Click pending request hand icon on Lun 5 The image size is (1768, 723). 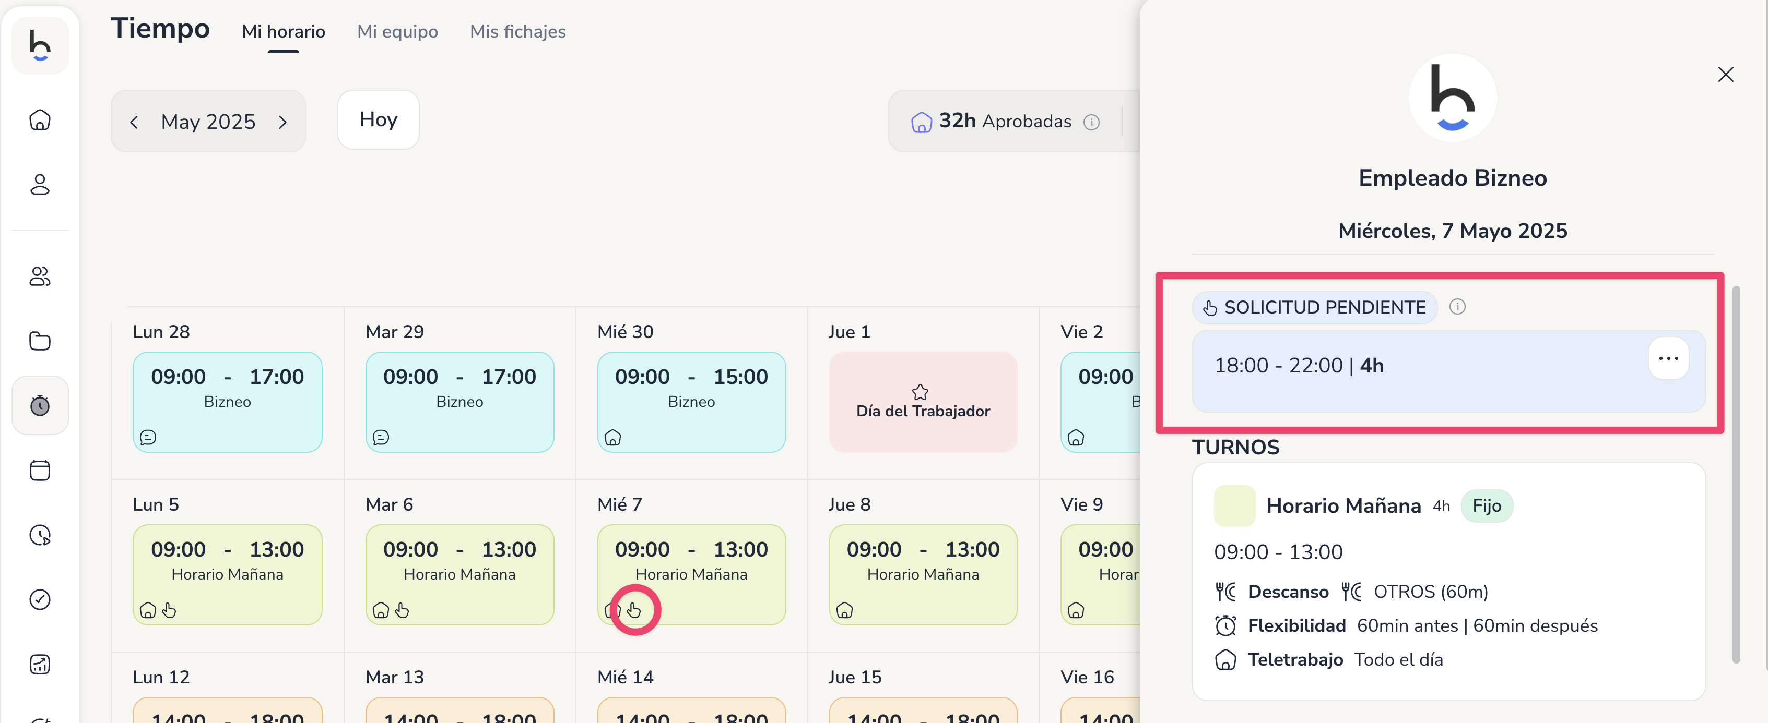tap(170, 610)
